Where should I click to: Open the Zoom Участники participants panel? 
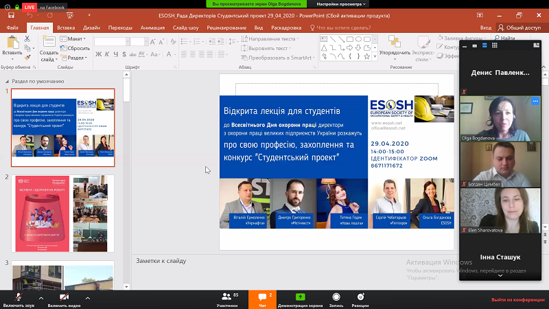point(227,300)
